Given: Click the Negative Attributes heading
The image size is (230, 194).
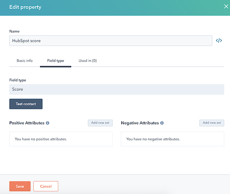Looking at the screenshot, I should 140,123.
